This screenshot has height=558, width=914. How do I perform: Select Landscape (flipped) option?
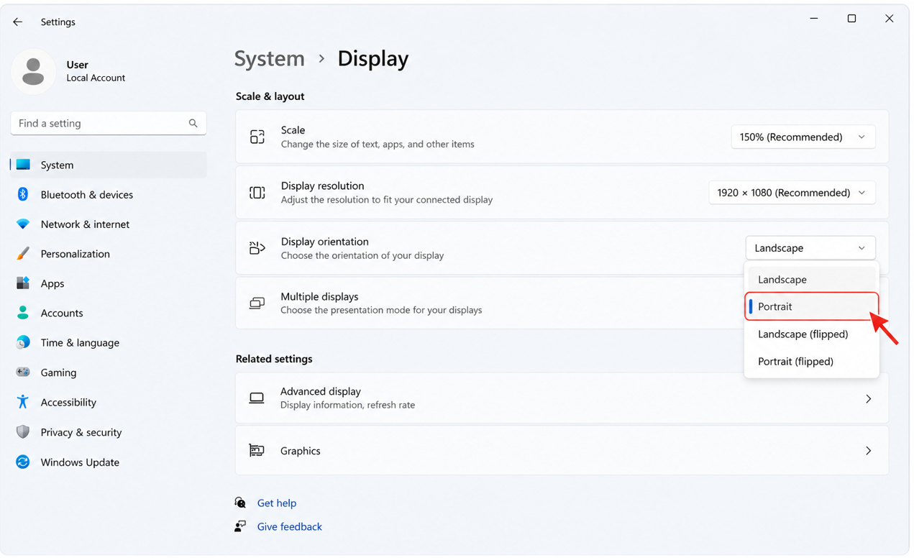tap(811, 334)
